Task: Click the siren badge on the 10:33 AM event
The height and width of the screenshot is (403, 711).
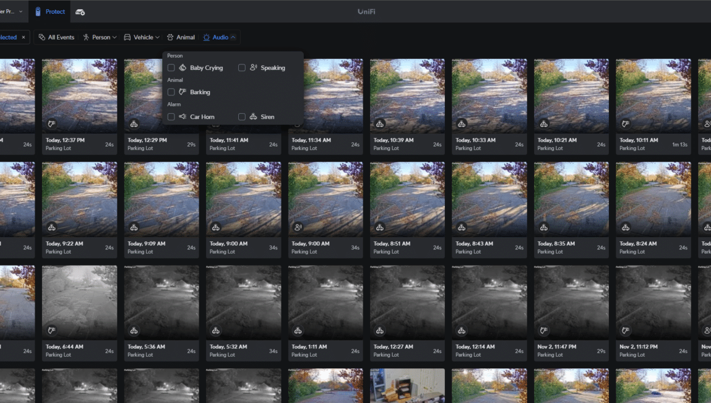Action: pyautogui.click(x=461, y=124)
